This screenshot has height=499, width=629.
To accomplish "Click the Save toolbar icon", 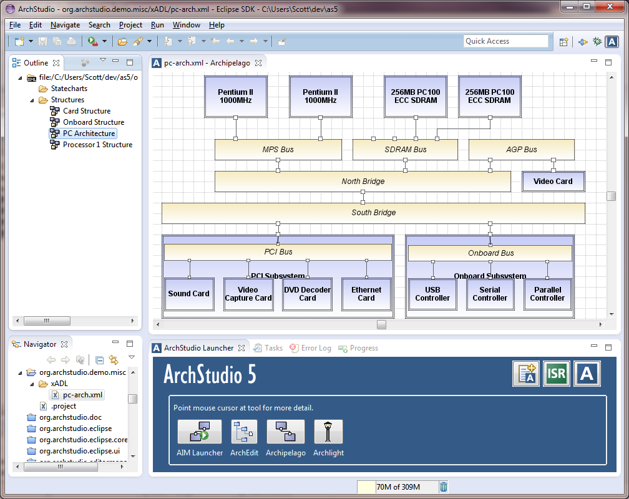I will point(43,41).
